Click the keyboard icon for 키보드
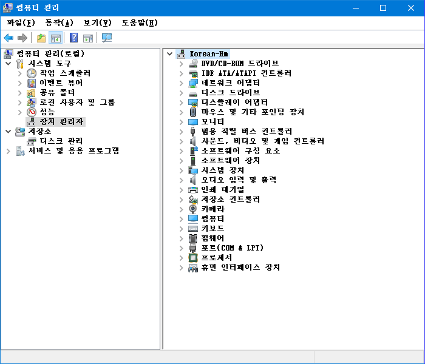The image size is (425, 364). click(193, 229)
